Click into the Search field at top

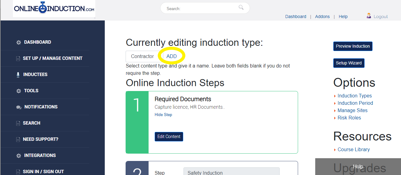click(x=205, y=8)
